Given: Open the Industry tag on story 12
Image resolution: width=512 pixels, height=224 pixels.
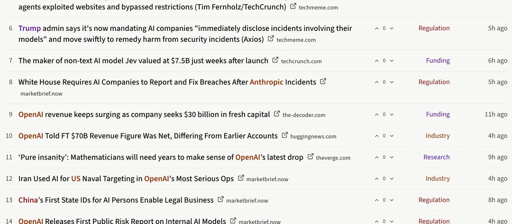Looking at the screenshot, I should pyautogui.click(x=438, y=178).
